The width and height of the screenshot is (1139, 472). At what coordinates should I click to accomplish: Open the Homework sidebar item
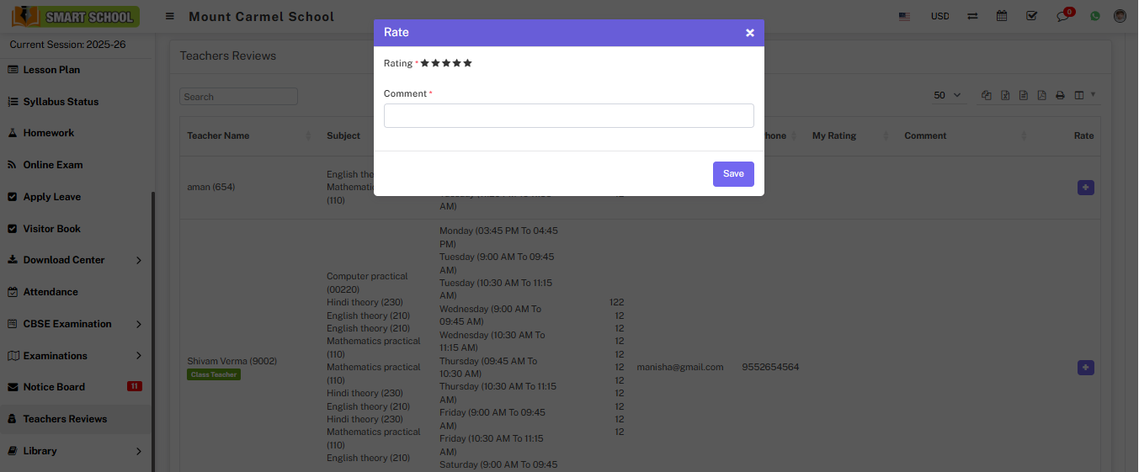pos(48,133)
